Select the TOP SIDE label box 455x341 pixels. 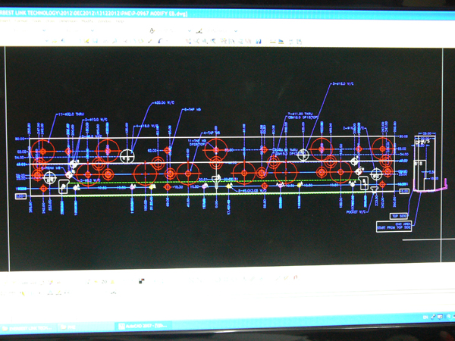[x=400, y=216]
